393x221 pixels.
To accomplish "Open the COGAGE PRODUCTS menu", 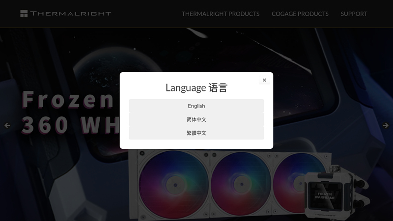I will [x=300, y=14].
